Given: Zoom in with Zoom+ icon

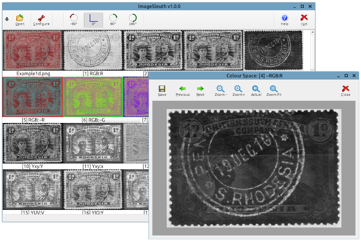Looking at the screenshot, I should (239, 91).
